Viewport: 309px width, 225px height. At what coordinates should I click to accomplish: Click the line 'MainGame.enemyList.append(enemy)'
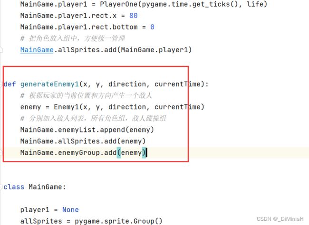click(87, 130)
